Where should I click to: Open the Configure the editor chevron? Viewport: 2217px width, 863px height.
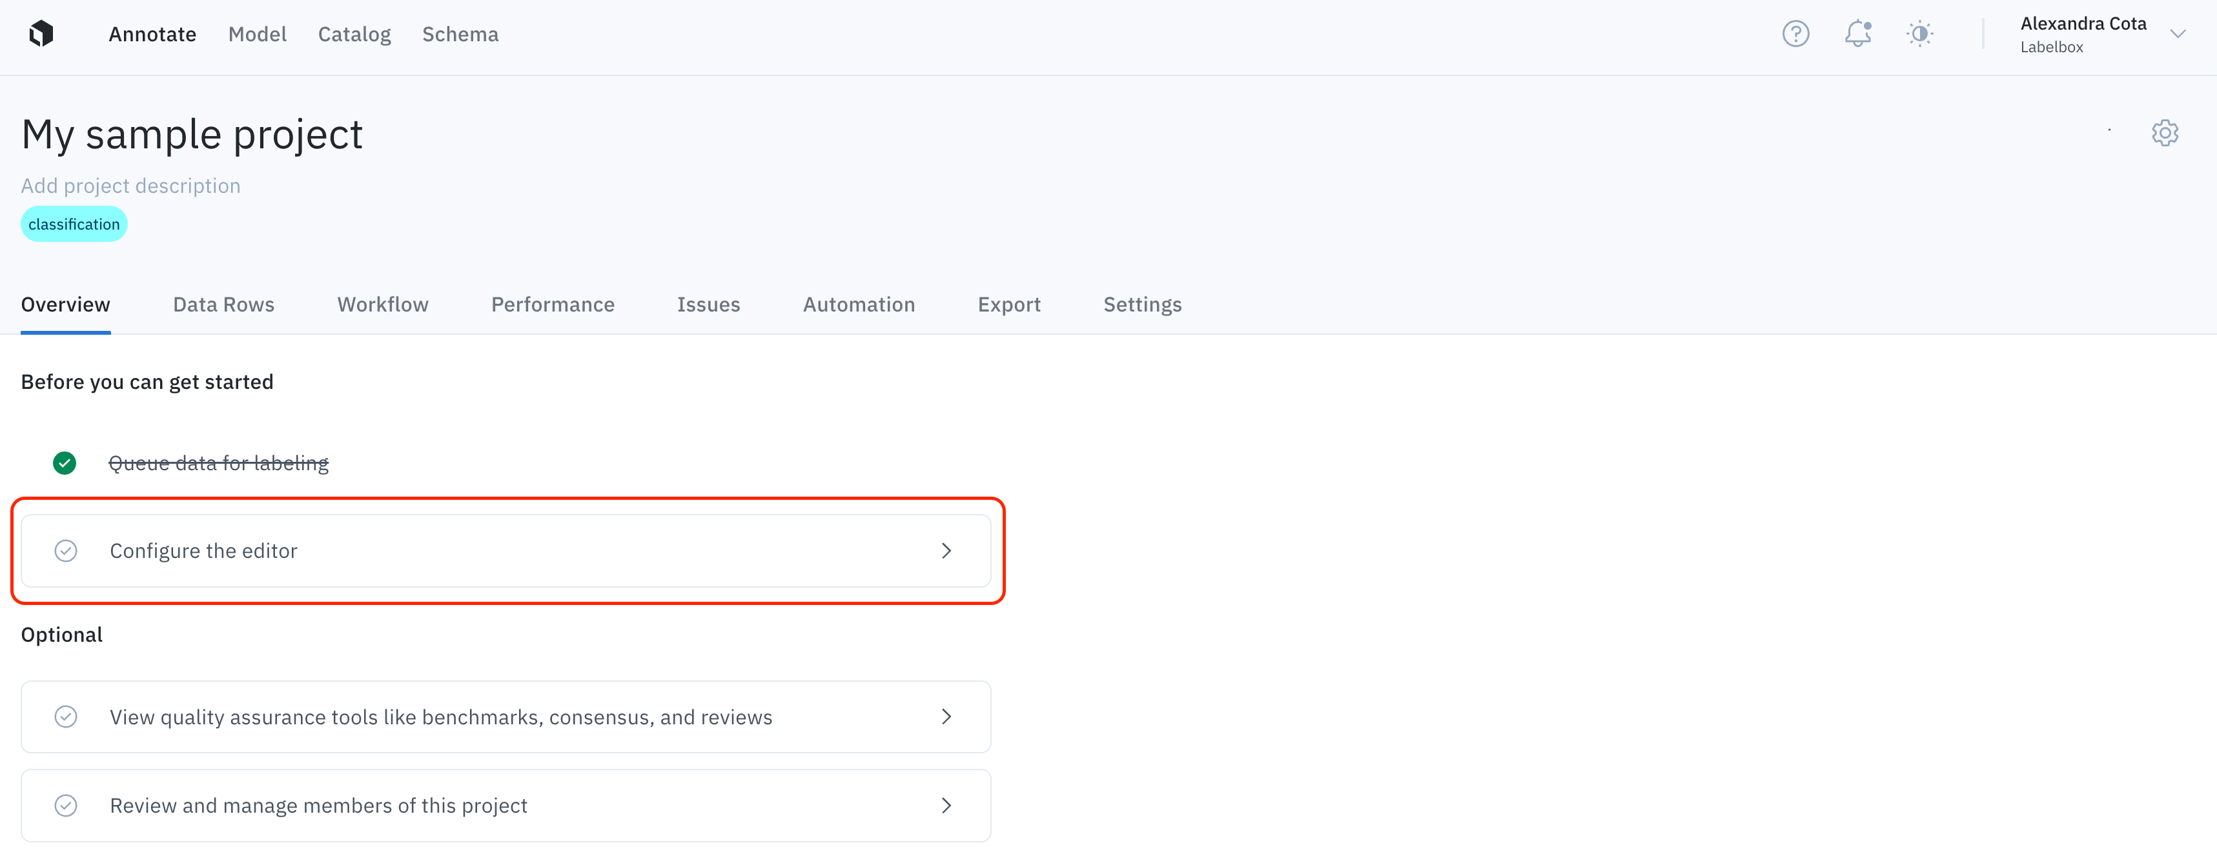coord(946,551)
